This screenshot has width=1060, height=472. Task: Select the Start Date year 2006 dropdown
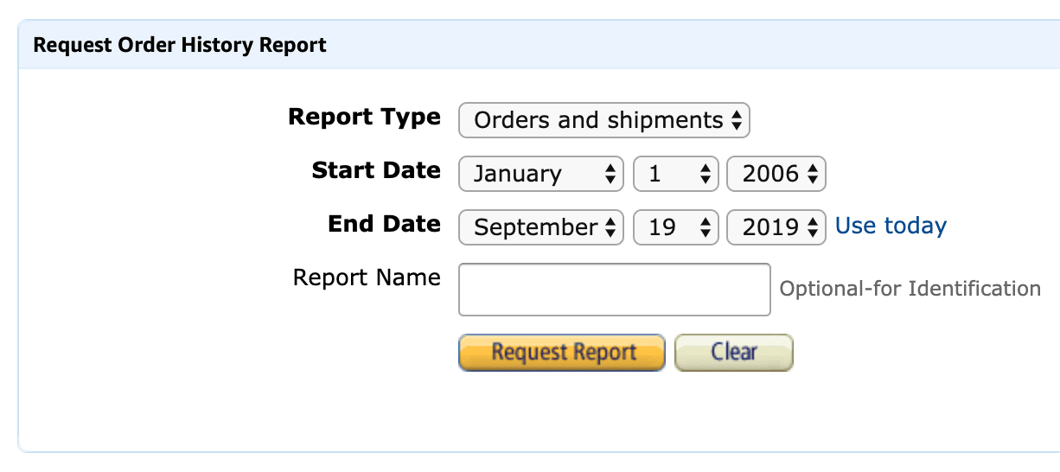[776, 174]
